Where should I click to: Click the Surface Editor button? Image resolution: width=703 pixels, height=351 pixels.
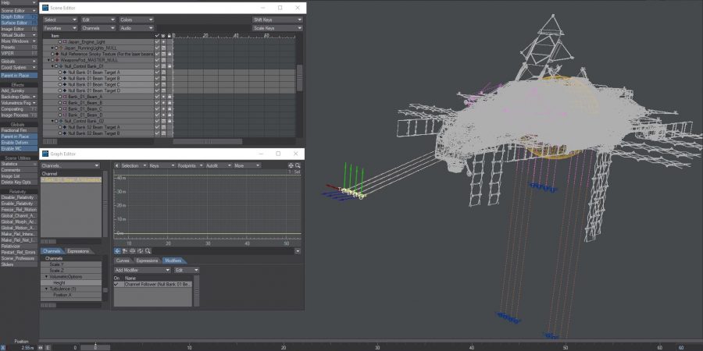16,23
